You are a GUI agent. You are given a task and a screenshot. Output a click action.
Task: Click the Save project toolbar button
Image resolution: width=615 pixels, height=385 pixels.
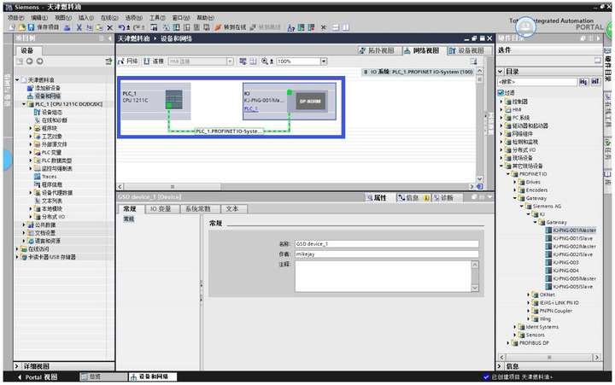click(x=44, y=27)
